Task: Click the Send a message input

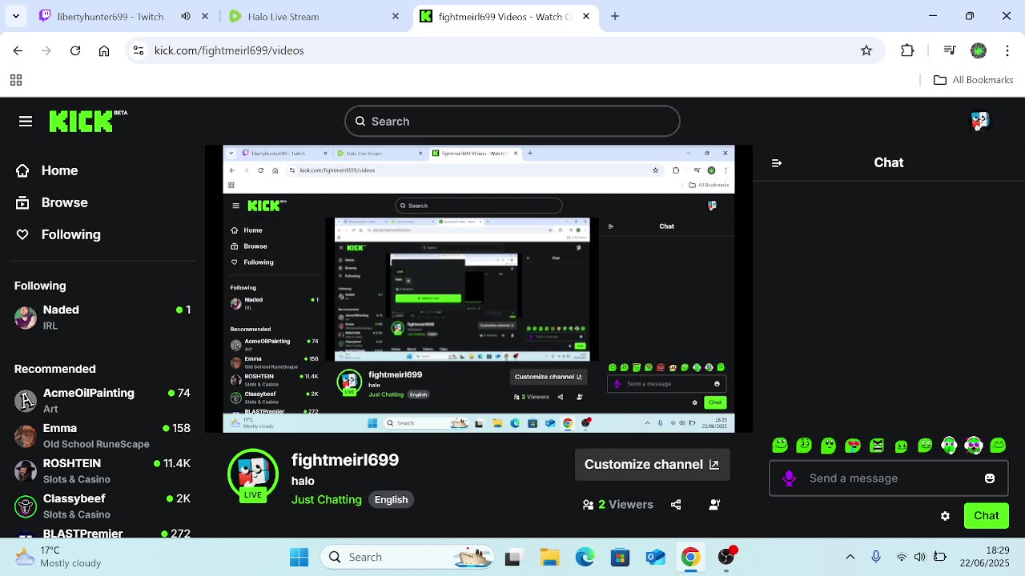Action: pyautogui.click(x=889, y=478)
